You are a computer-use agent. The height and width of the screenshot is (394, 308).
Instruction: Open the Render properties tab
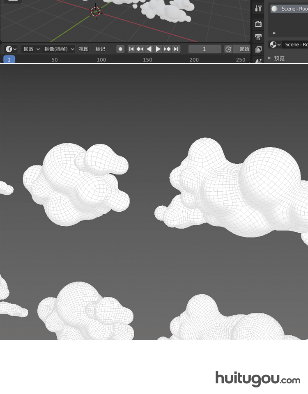coord(258,24)
